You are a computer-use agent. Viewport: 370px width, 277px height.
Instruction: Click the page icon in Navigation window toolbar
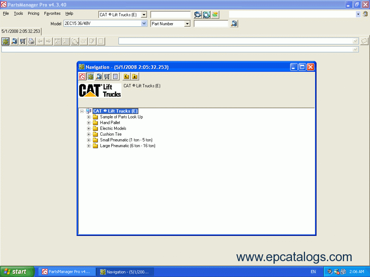tap(115, 76)
